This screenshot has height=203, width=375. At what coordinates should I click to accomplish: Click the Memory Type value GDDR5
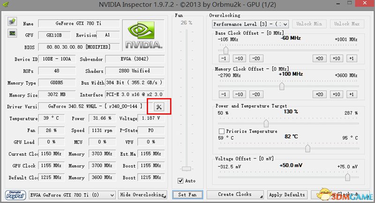[x=57, y=82]
